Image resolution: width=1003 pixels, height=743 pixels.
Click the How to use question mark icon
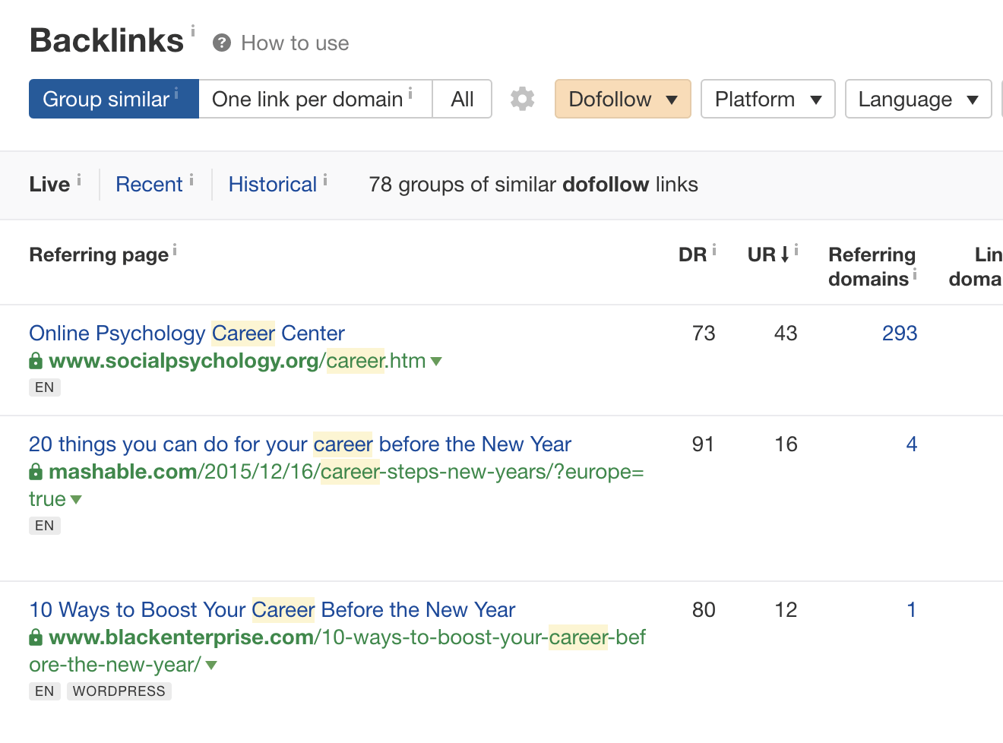(222, 43)
